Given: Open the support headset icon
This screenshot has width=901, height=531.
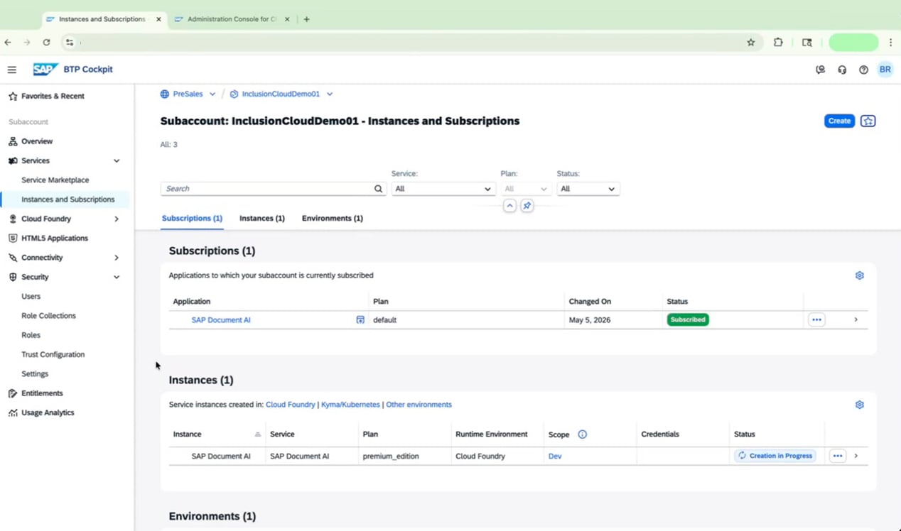Looking at the screenshot, I should [x=842, y=70].
